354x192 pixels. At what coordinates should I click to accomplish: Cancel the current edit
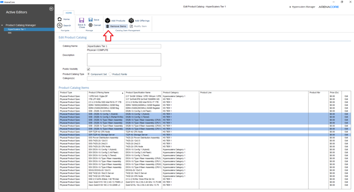[95, 25]
